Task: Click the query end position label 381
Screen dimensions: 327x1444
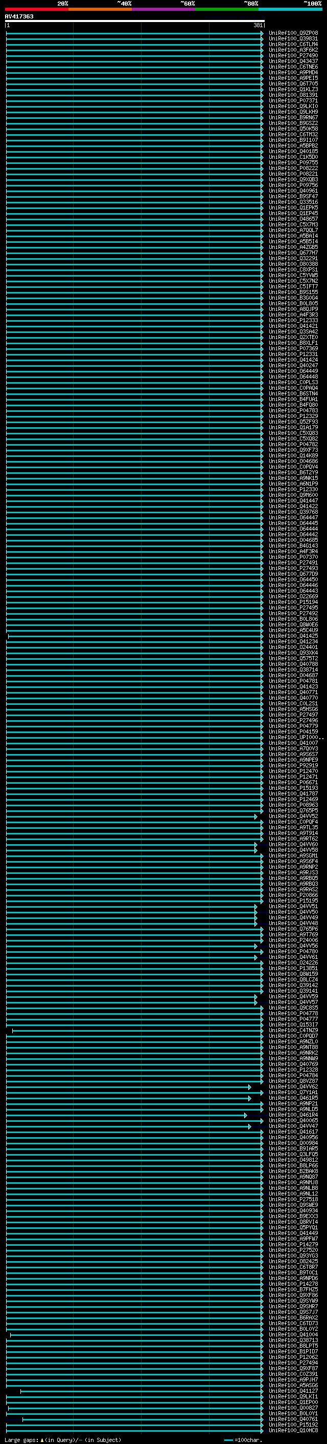Action: (258, 25)
